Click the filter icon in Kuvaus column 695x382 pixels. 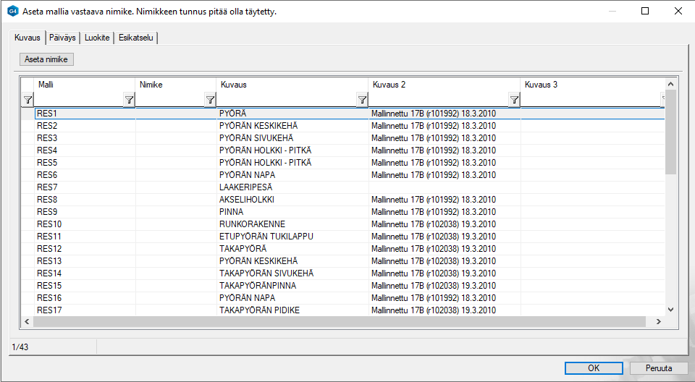coord(362,100)
